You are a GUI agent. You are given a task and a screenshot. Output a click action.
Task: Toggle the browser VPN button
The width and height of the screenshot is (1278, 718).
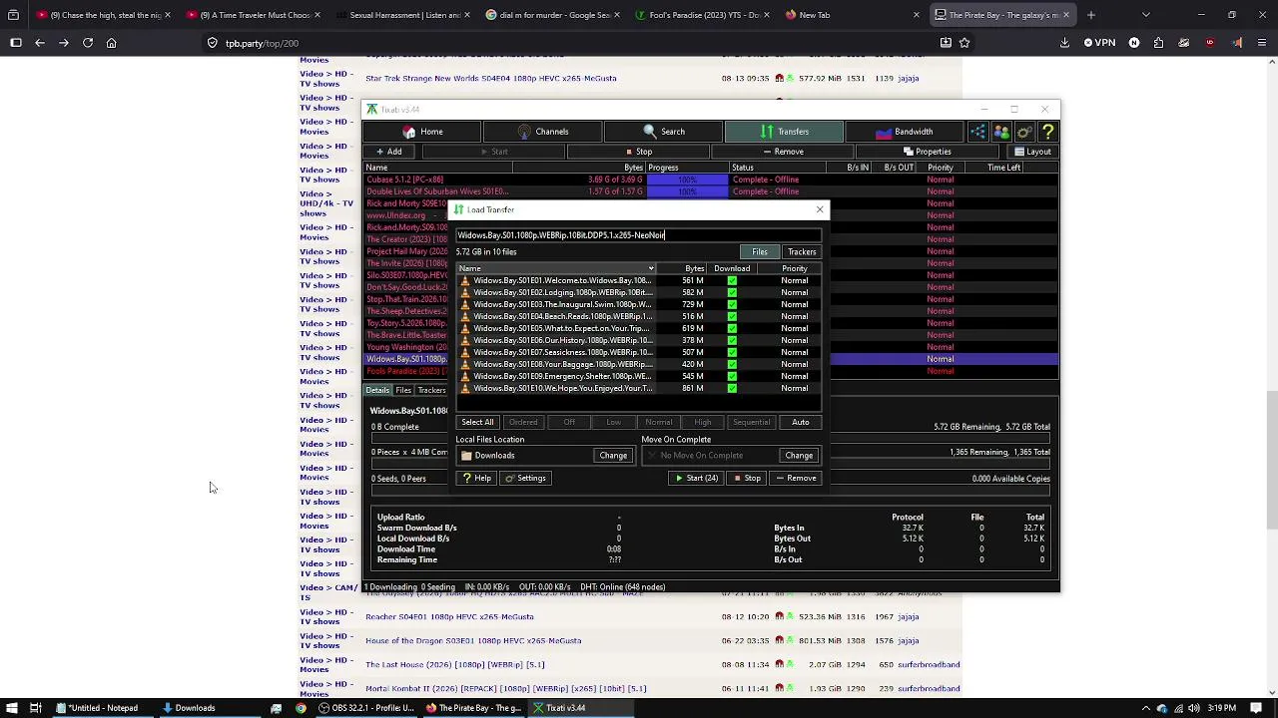1100,43
